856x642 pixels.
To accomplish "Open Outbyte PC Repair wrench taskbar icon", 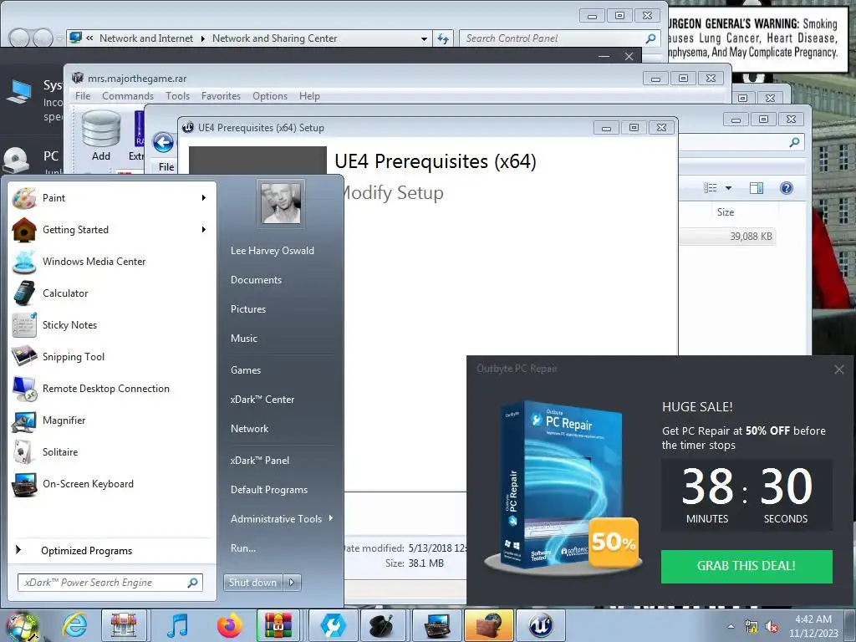I will pos(333,625).
